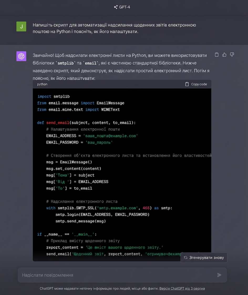248x295 pixels.
Task: Click the 'from email.mime.text import MIMEText' line
Action: (78, 109)
